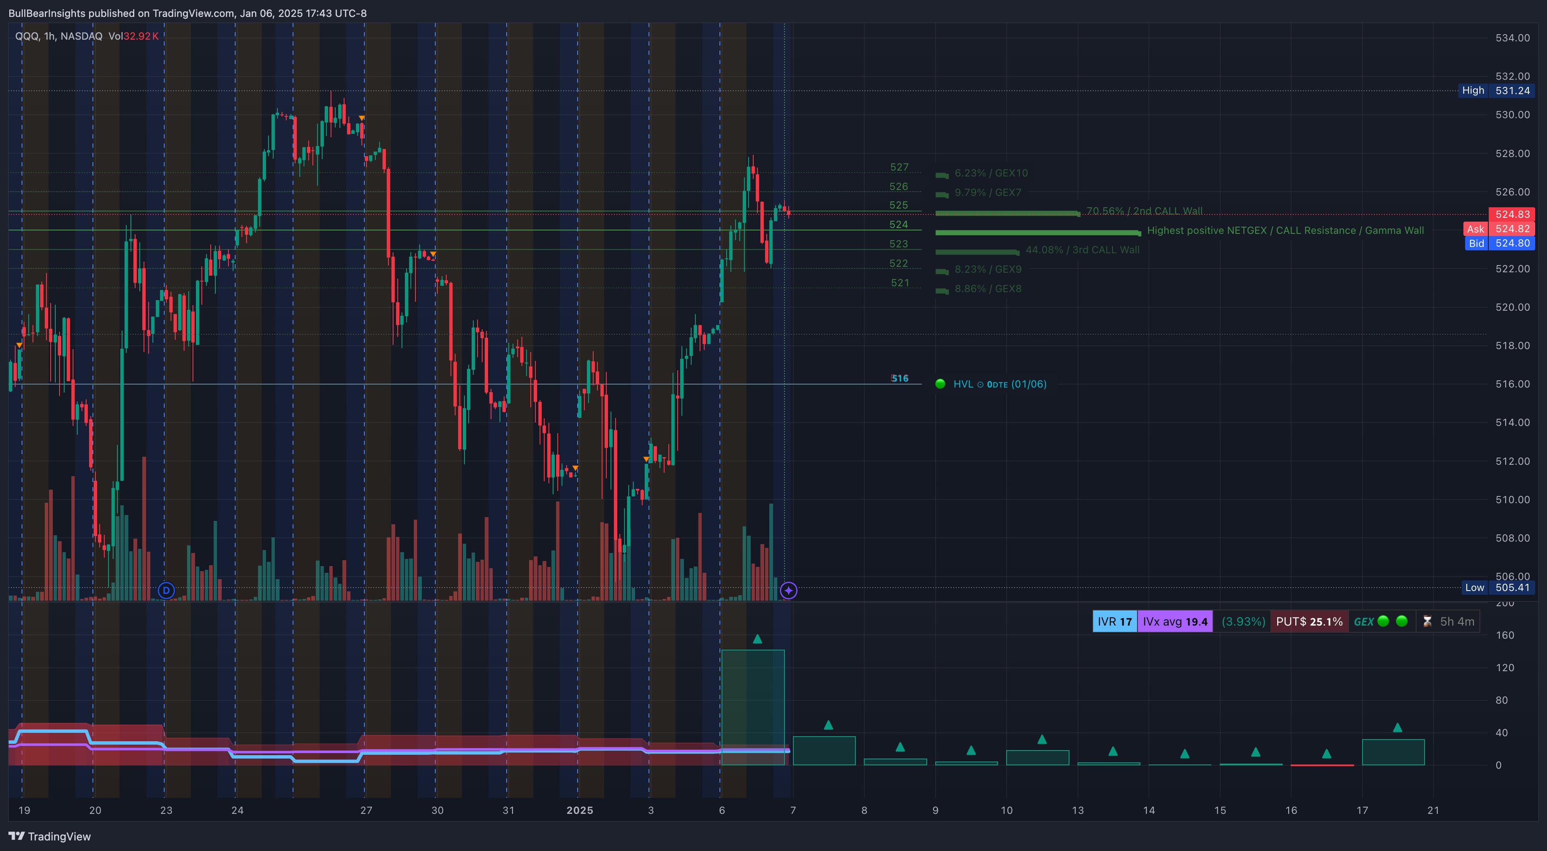Click the orange triangle near 512 before 2025
This screenshot has width=1547, height=851.
pyautogui.click(x=575, y=468)
